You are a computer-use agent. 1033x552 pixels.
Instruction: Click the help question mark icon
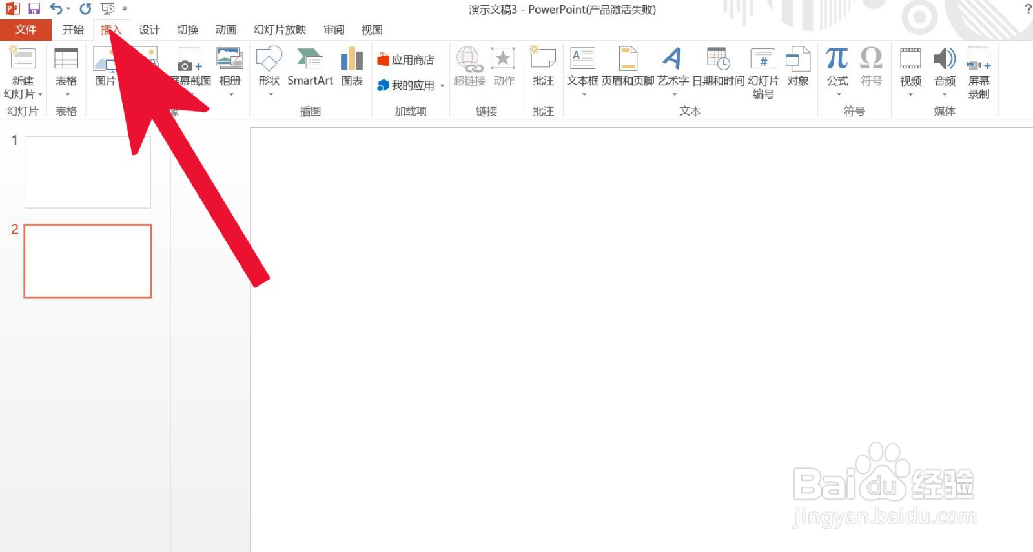pyautogui.click(x=1028, y=9)
